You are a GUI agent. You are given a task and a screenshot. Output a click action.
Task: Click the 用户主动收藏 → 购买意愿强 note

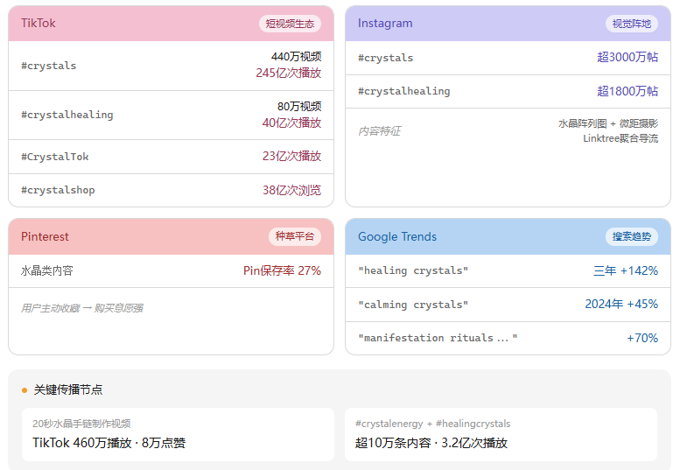82,308
